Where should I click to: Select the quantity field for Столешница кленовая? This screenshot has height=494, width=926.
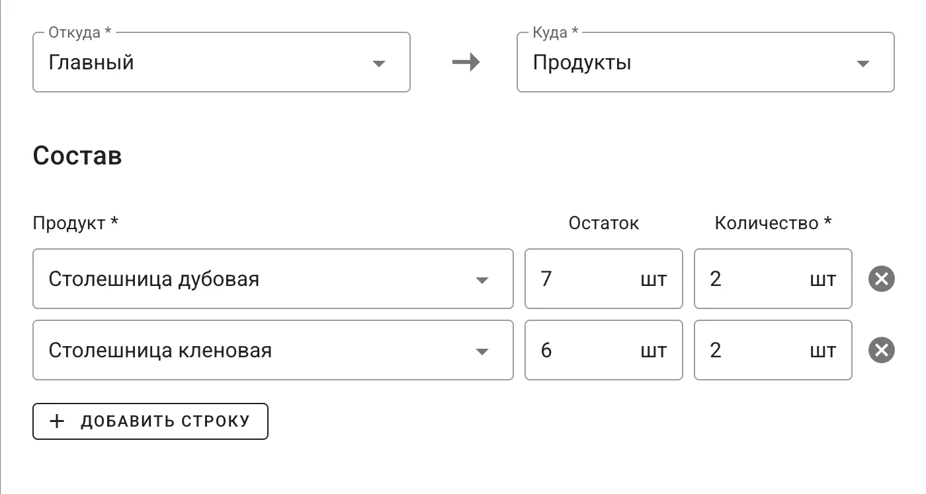click(773, 350)
